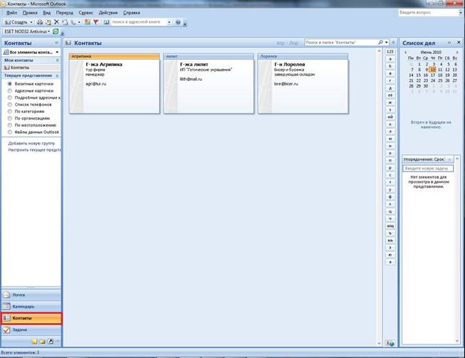Image resolution: width=465 pixels, height=358 pixels.
Task: Click the Delete (X) toolbar icon
Action: pyautogui.click(x=56, y=22)
